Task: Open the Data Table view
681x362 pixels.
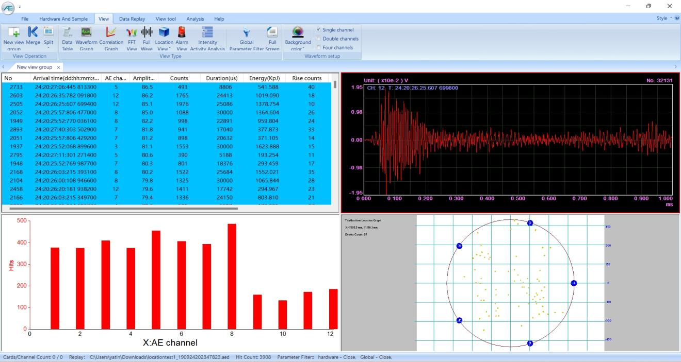Action: [68, 38]
